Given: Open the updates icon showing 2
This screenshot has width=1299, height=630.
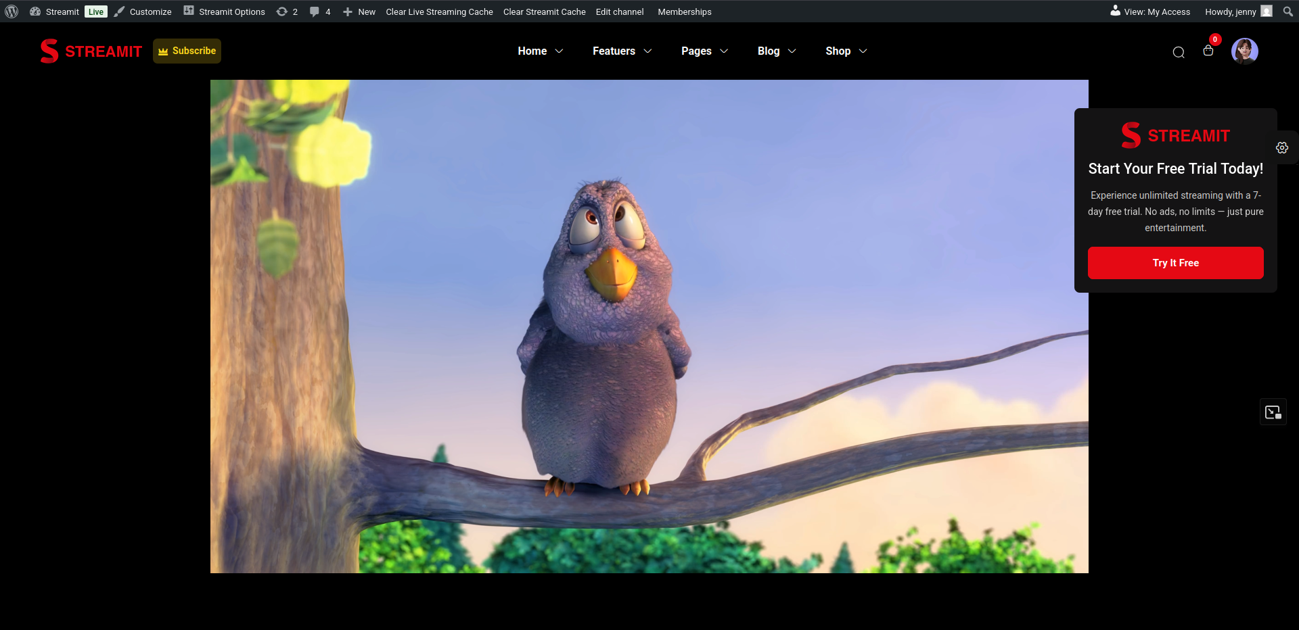Looking at the screenshot, I should coord(287,11).
